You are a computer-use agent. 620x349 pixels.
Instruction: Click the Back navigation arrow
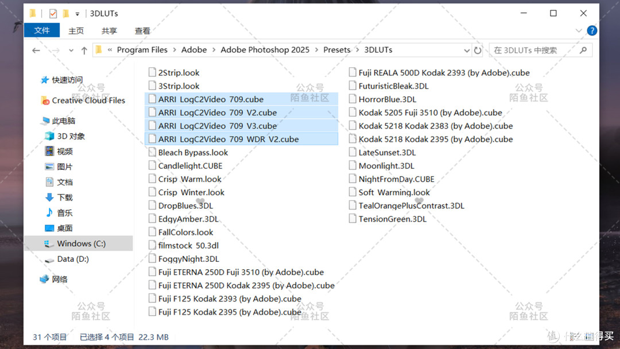(36, 50)
